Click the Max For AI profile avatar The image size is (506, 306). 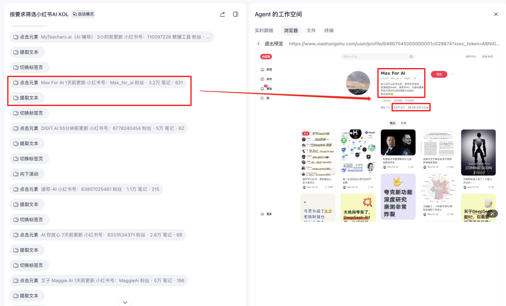point(358,83)
